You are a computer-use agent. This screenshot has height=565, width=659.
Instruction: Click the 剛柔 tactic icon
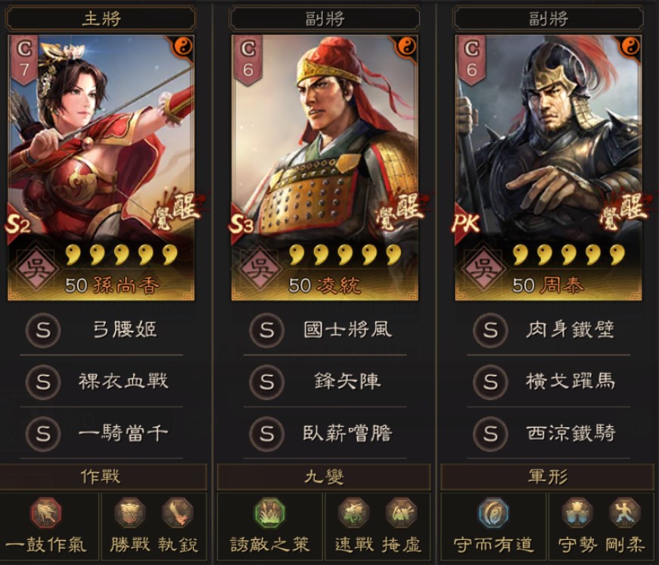[x=625, y=513]
